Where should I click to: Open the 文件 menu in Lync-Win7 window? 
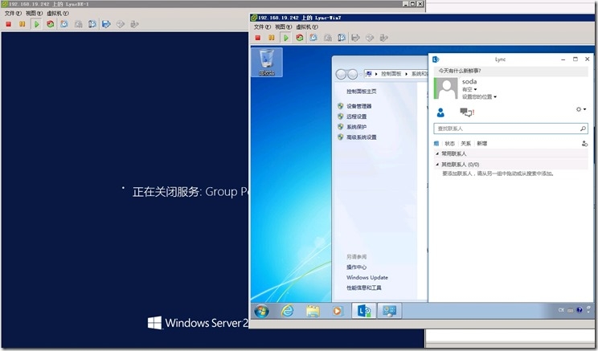(262, 27)
